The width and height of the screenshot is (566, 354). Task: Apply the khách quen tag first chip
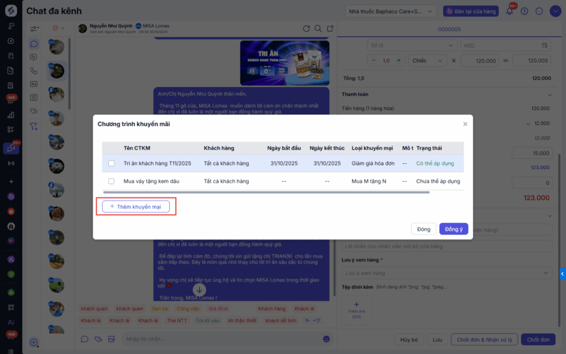(x=94, y=309)
